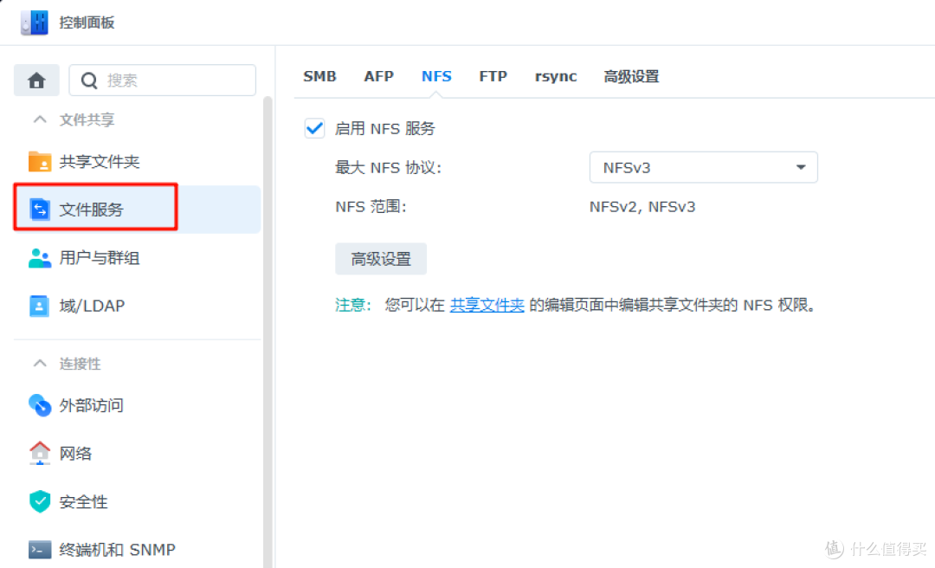Click the 控制面板 window title
Screen dimensions: 935x568
pyautogui.click(x=87, y=23)
